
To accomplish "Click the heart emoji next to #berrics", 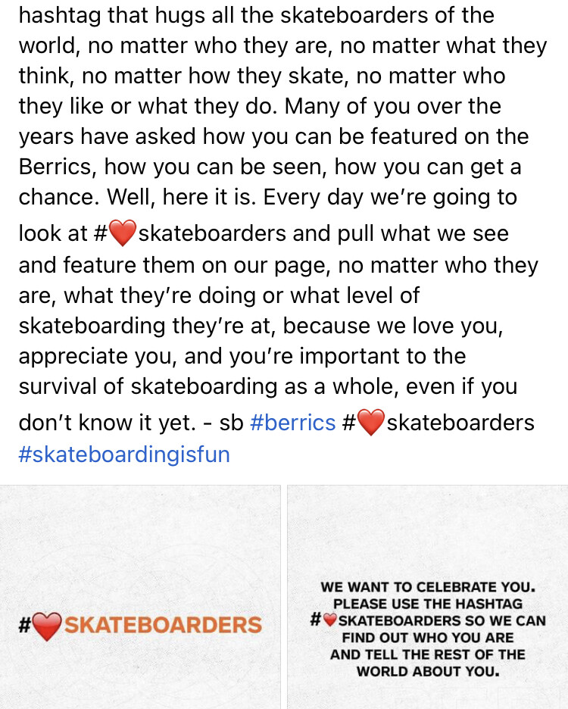I will click(x=370, y=423).
